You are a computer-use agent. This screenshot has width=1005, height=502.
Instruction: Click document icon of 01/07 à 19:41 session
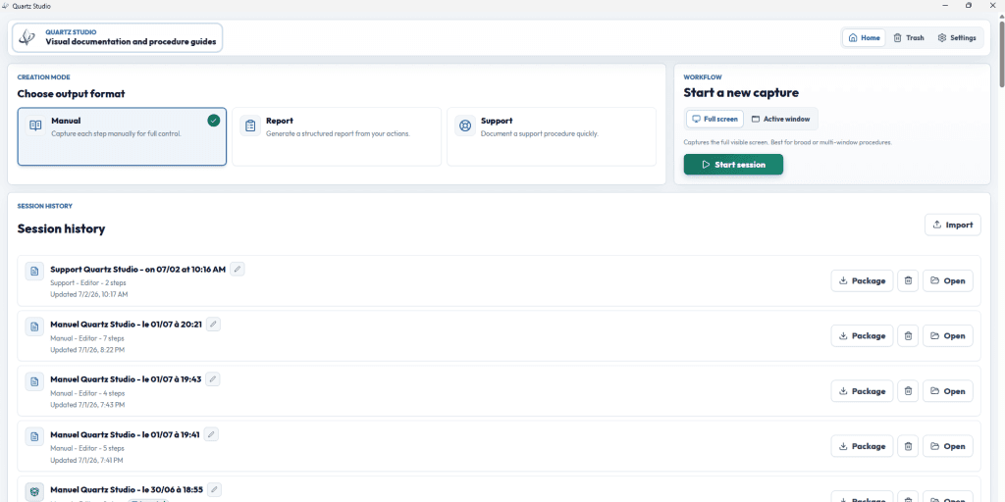pyautogui.click(x=34, y=437)
